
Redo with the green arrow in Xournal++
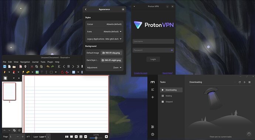[52, 67]
